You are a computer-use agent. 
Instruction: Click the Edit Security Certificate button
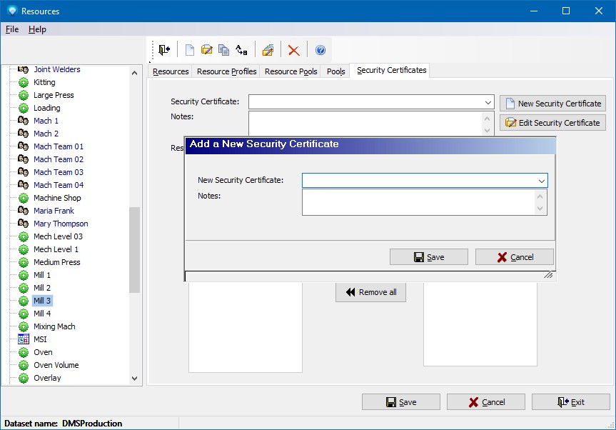point(552,123)
